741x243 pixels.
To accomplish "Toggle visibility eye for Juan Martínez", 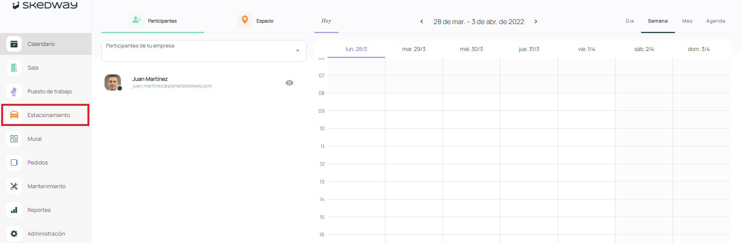I will (x=289, y=83).
